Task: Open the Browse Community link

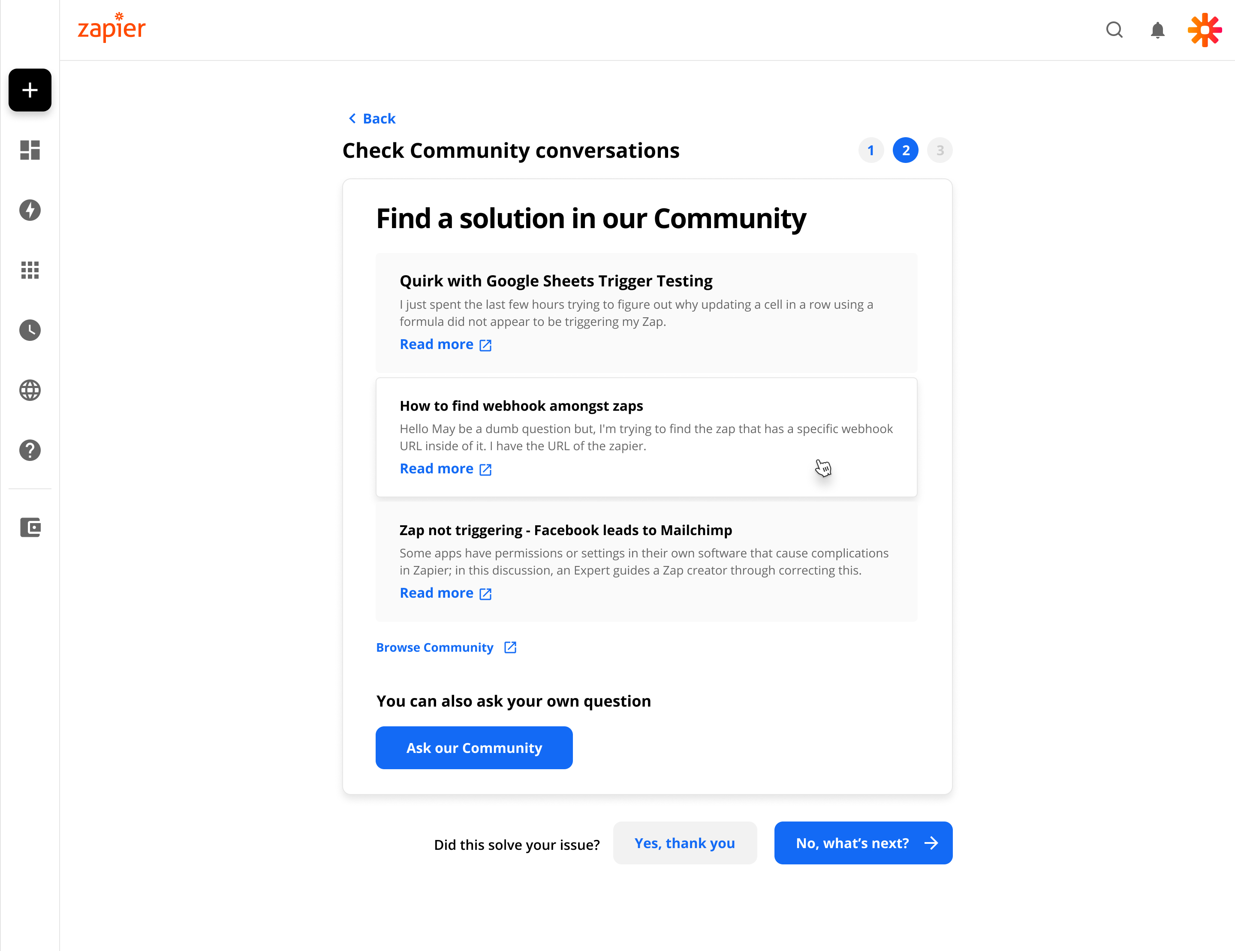Action: 435,647
